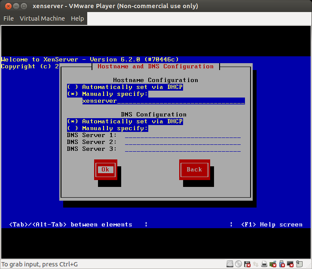Select DNS Automatically set via DHCP
Screen dimensions: 312x269
point(125,121)
